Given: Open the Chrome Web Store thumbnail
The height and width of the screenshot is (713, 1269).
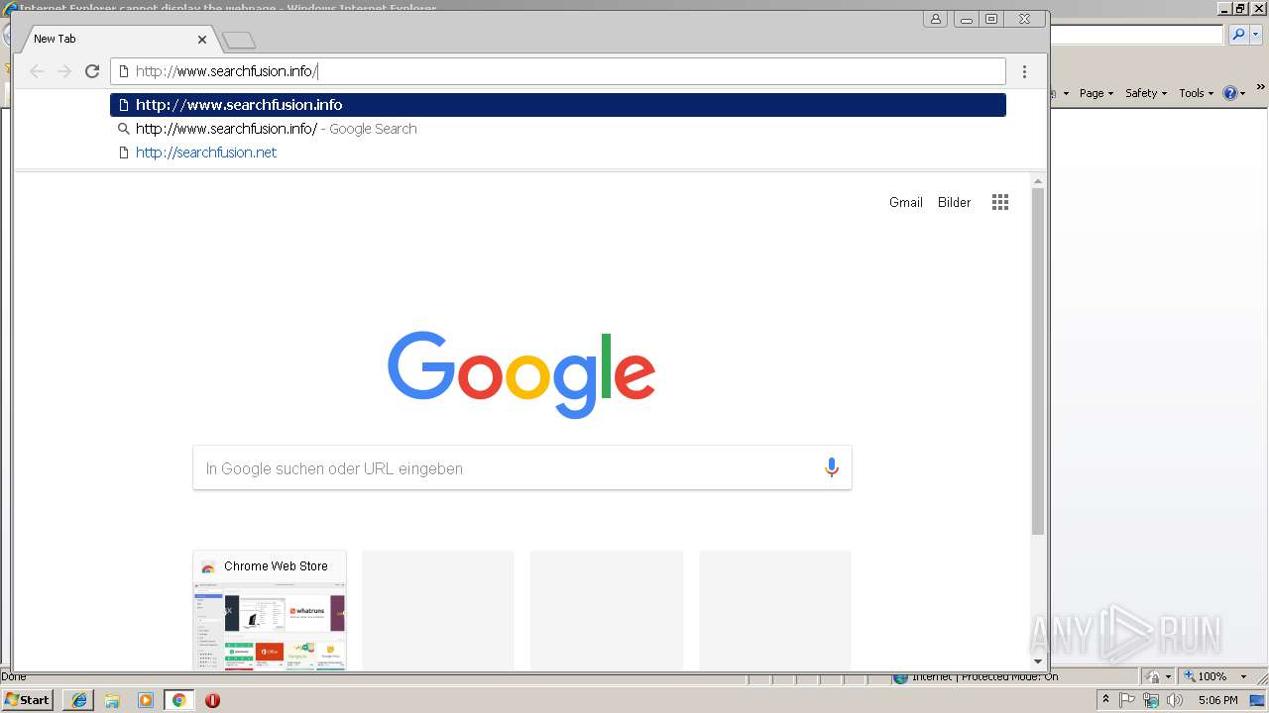Looking at the screenshot, I should click(270, 610).
